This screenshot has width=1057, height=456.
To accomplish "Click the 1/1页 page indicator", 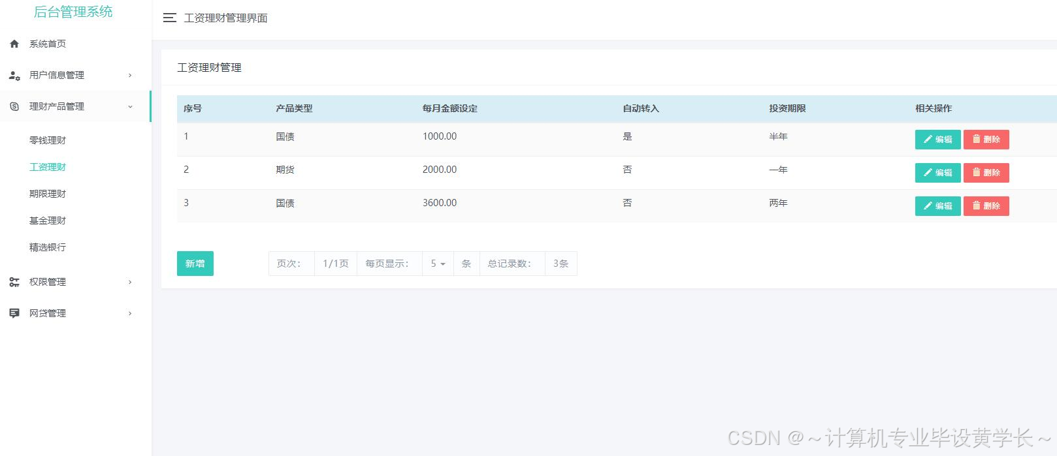I will coord(336,264).
